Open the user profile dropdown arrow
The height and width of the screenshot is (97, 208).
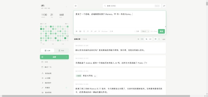tap(66, 7)
